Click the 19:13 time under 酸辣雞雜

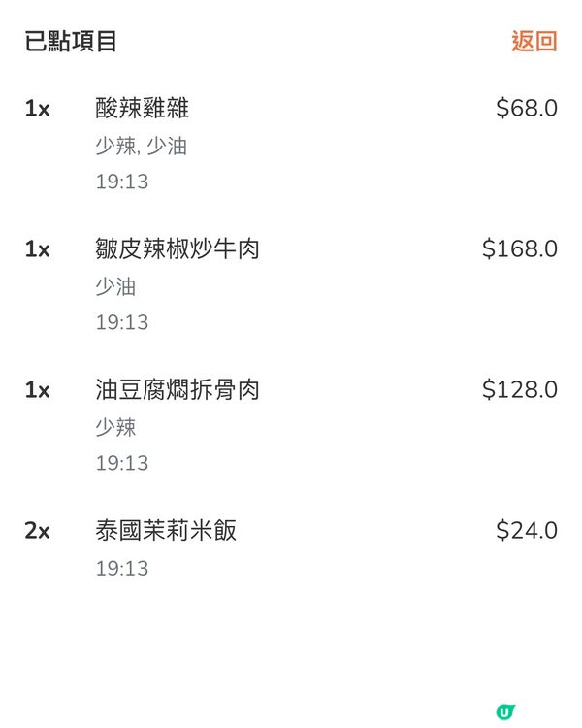121,182
